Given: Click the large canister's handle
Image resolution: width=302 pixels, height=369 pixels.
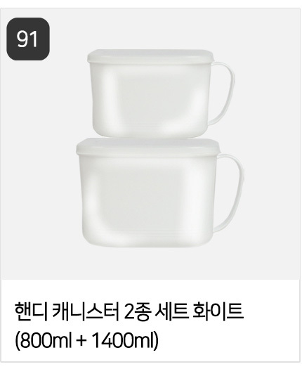Looking at the screenshot, I should [230, 192].
